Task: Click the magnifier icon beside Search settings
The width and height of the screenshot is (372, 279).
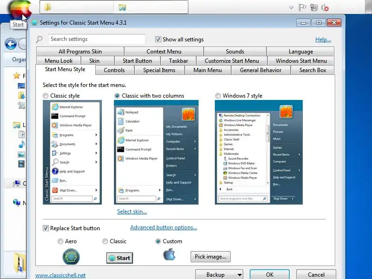Action: point(40,39)
